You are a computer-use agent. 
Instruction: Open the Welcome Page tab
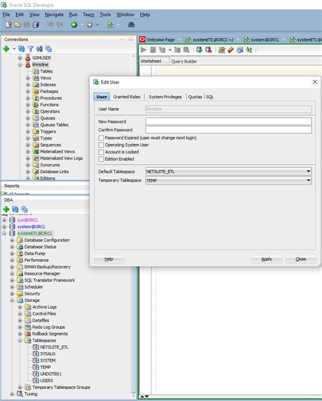pos(160,39)
